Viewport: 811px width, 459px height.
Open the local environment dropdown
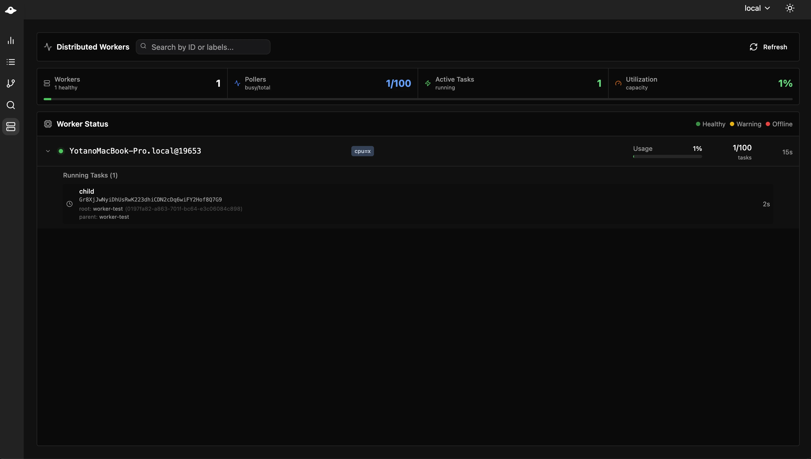point(757,8)
